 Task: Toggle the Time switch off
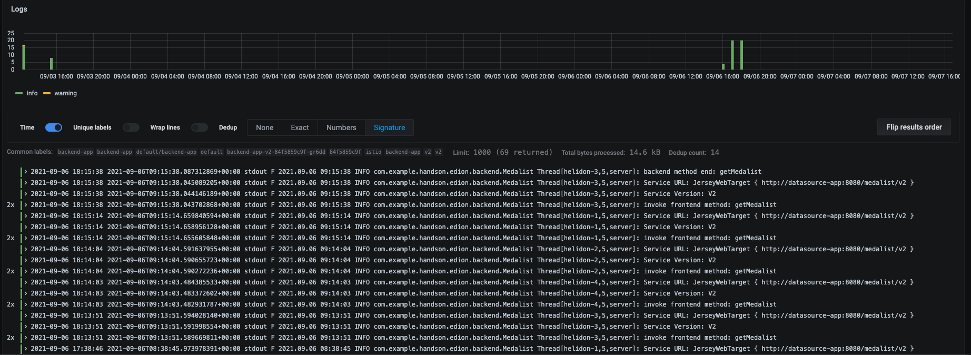[54, 127]
